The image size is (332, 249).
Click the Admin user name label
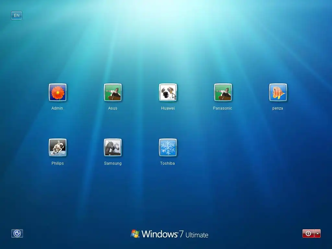57,108
